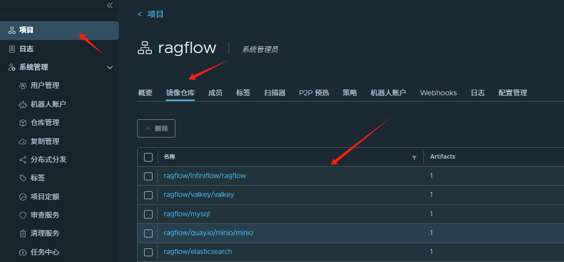This screenshot has width=564, height=262.
Task: Click the 项目 sidebar network icon
Action: (x=12, y=30)
